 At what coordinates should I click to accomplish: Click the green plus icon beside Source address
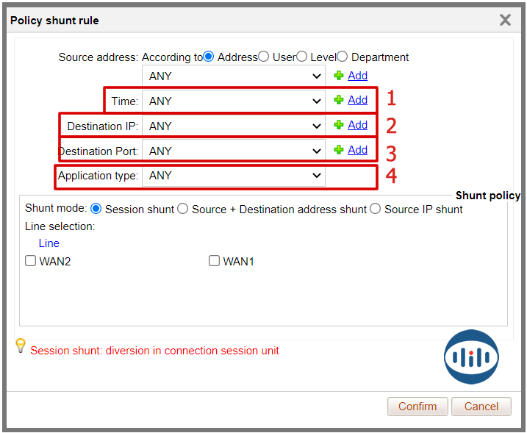pos(339,76)
